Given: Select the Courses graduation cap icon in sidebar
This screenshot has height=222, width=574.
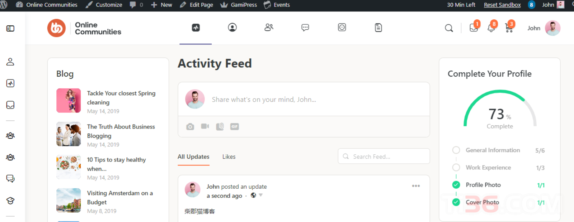Looking at the screenshot, I should click(x=10, y=201).
